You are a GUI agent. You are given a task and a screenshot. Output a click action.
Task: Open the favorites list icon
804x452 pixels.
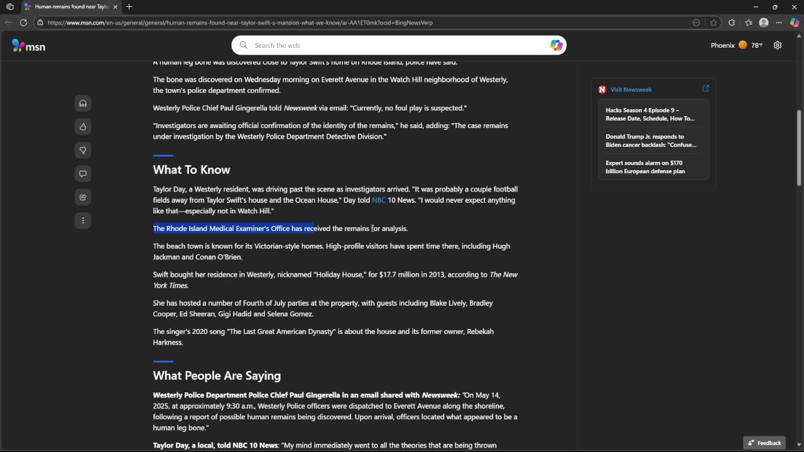[x=748, y=23]
